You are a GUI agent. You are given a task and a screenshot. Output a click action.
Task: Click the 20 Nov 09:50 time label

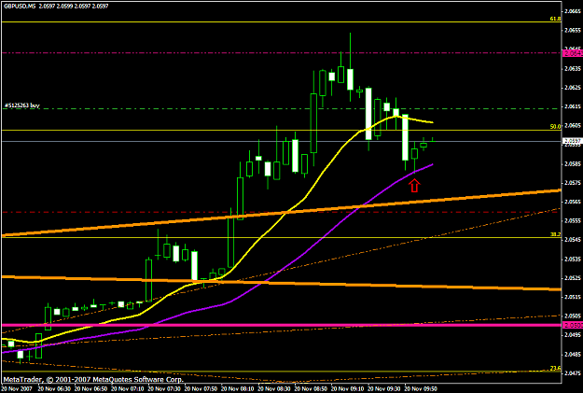[x=422, y=388]
